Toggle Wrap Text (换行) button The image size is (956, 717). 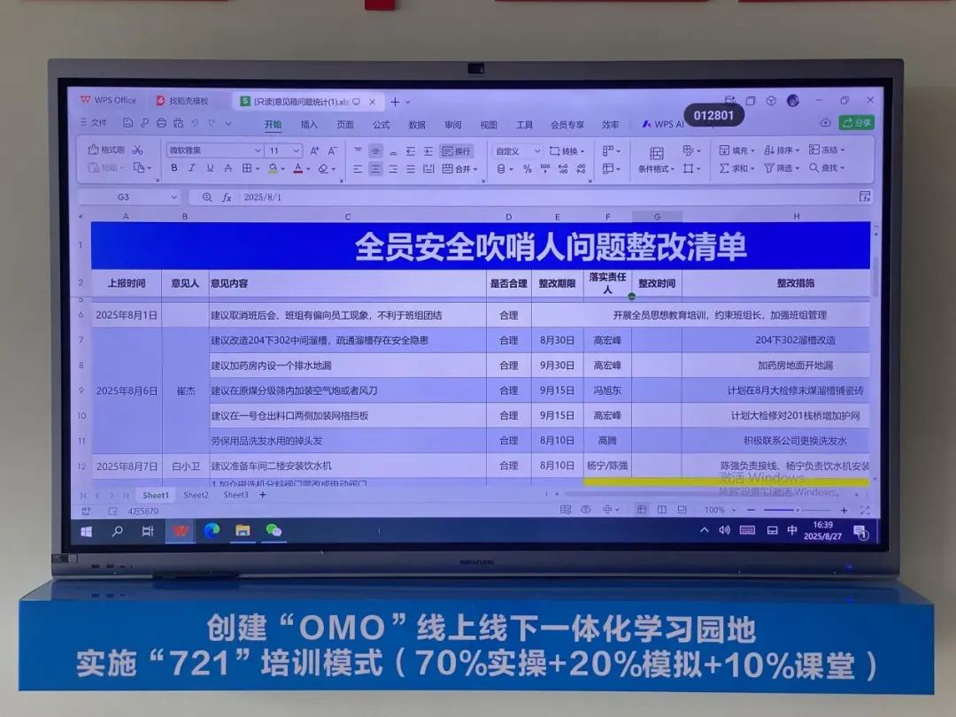point(456,151)
